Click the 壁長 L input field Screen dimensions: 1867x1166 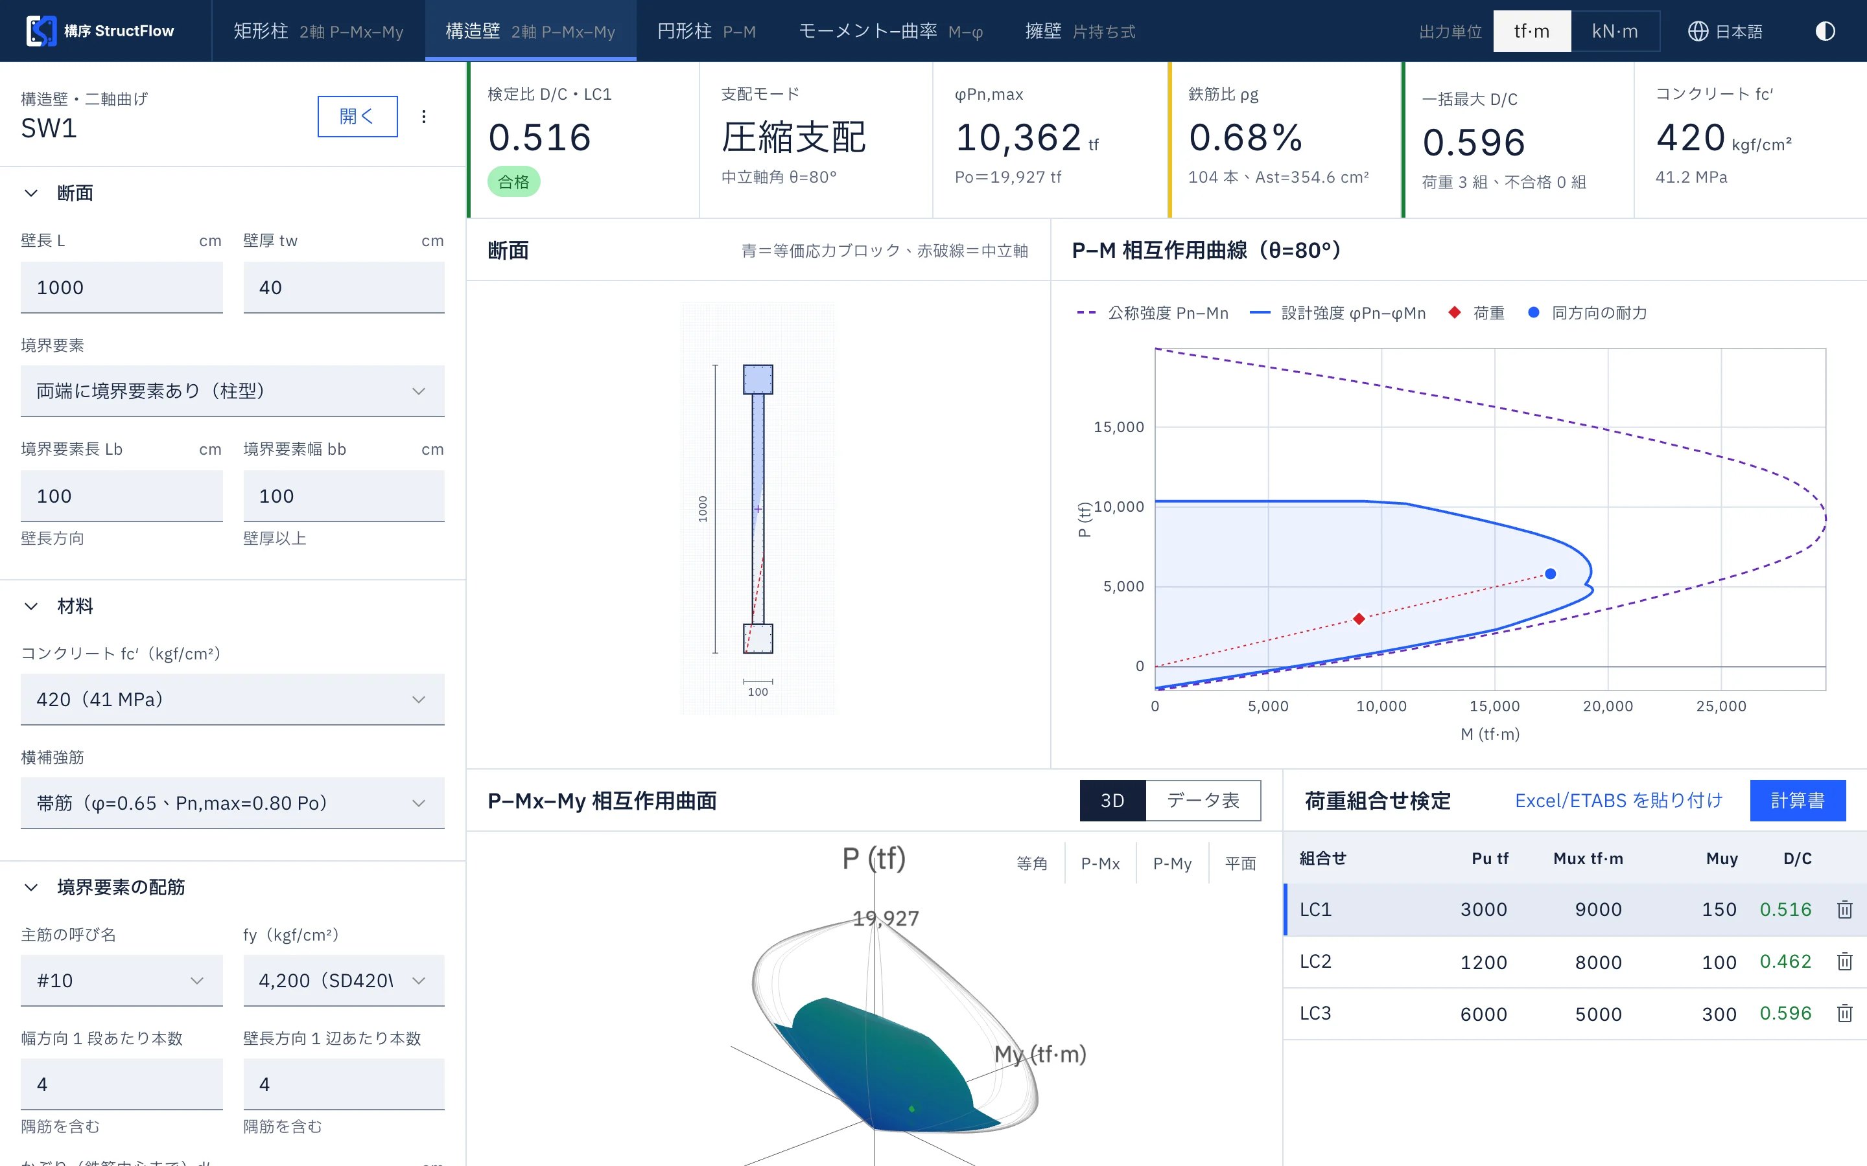122,288
